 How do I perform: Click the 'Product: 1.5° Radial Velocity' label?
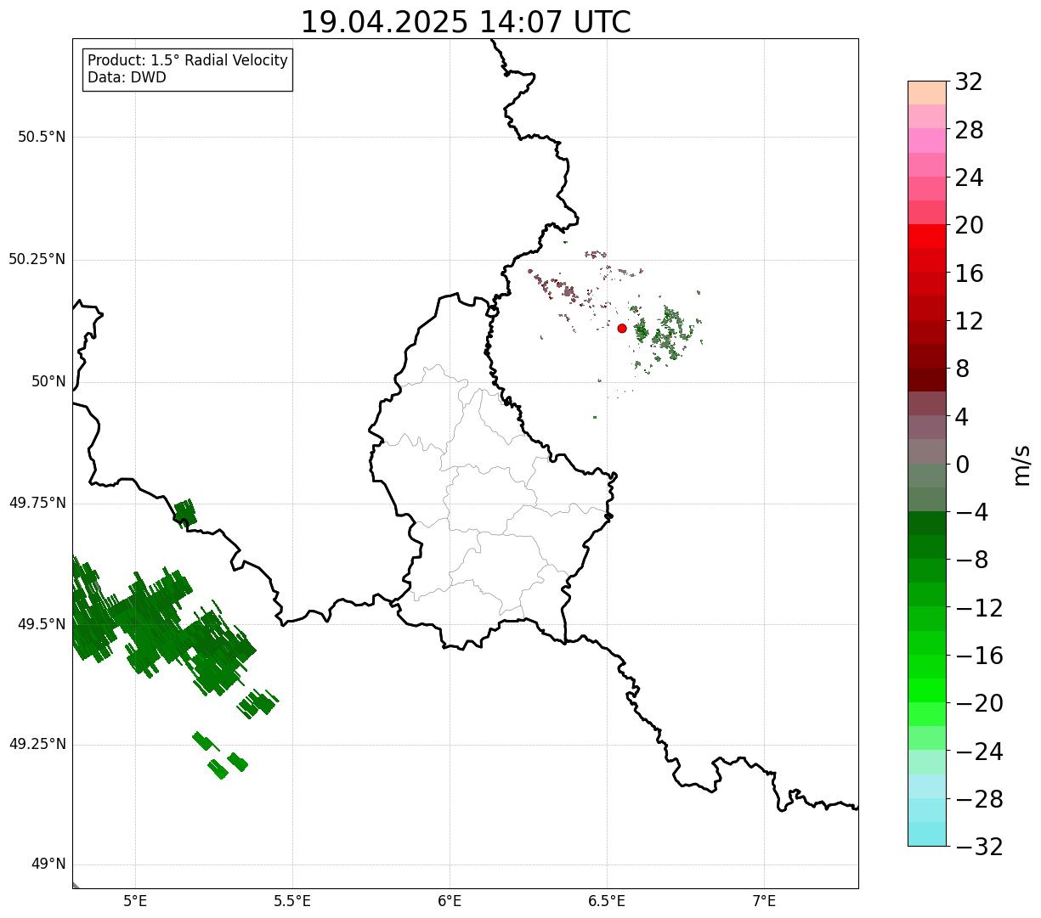(x=188, y=61)
